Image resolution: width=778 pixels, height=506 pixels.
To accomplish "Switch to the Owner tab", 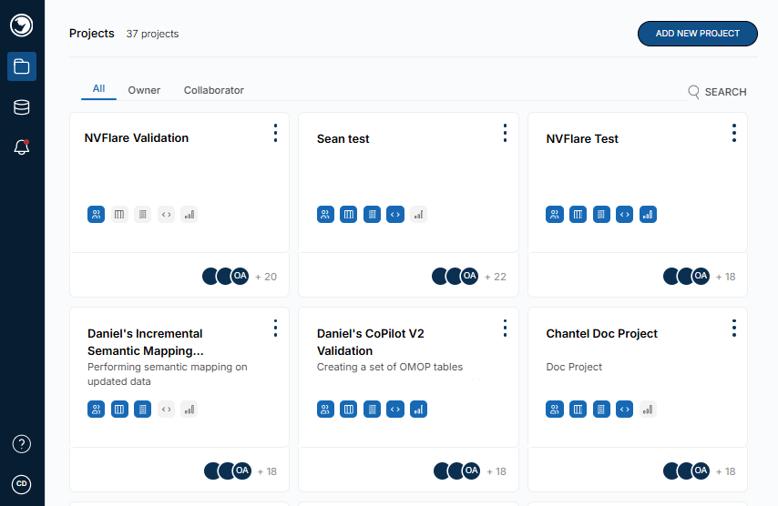I will point(144,90).
